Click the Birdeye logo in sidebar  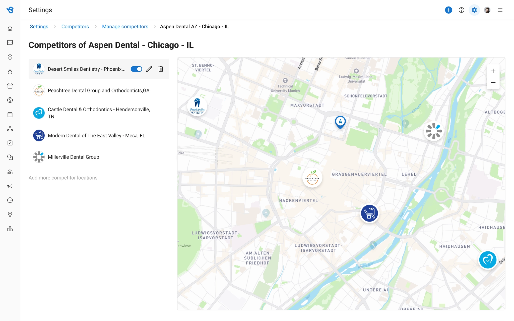click(10, 10)
